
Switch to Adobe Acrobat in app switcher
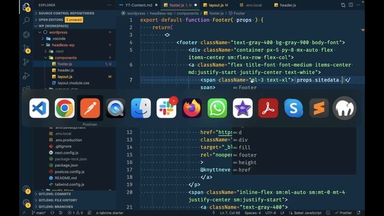point(268,108)
